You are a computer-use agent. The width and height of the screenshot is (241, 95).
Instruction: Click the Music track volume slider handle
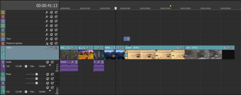(37, 74)
